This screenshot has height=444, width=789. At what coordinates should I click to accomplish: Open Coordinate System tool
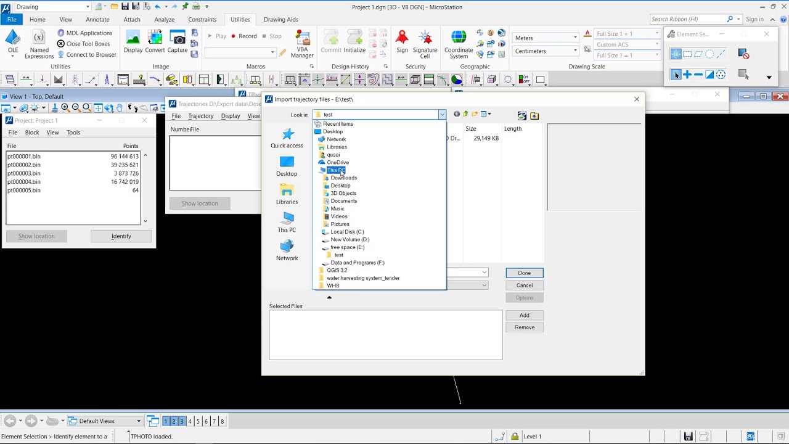coord(459,44)
